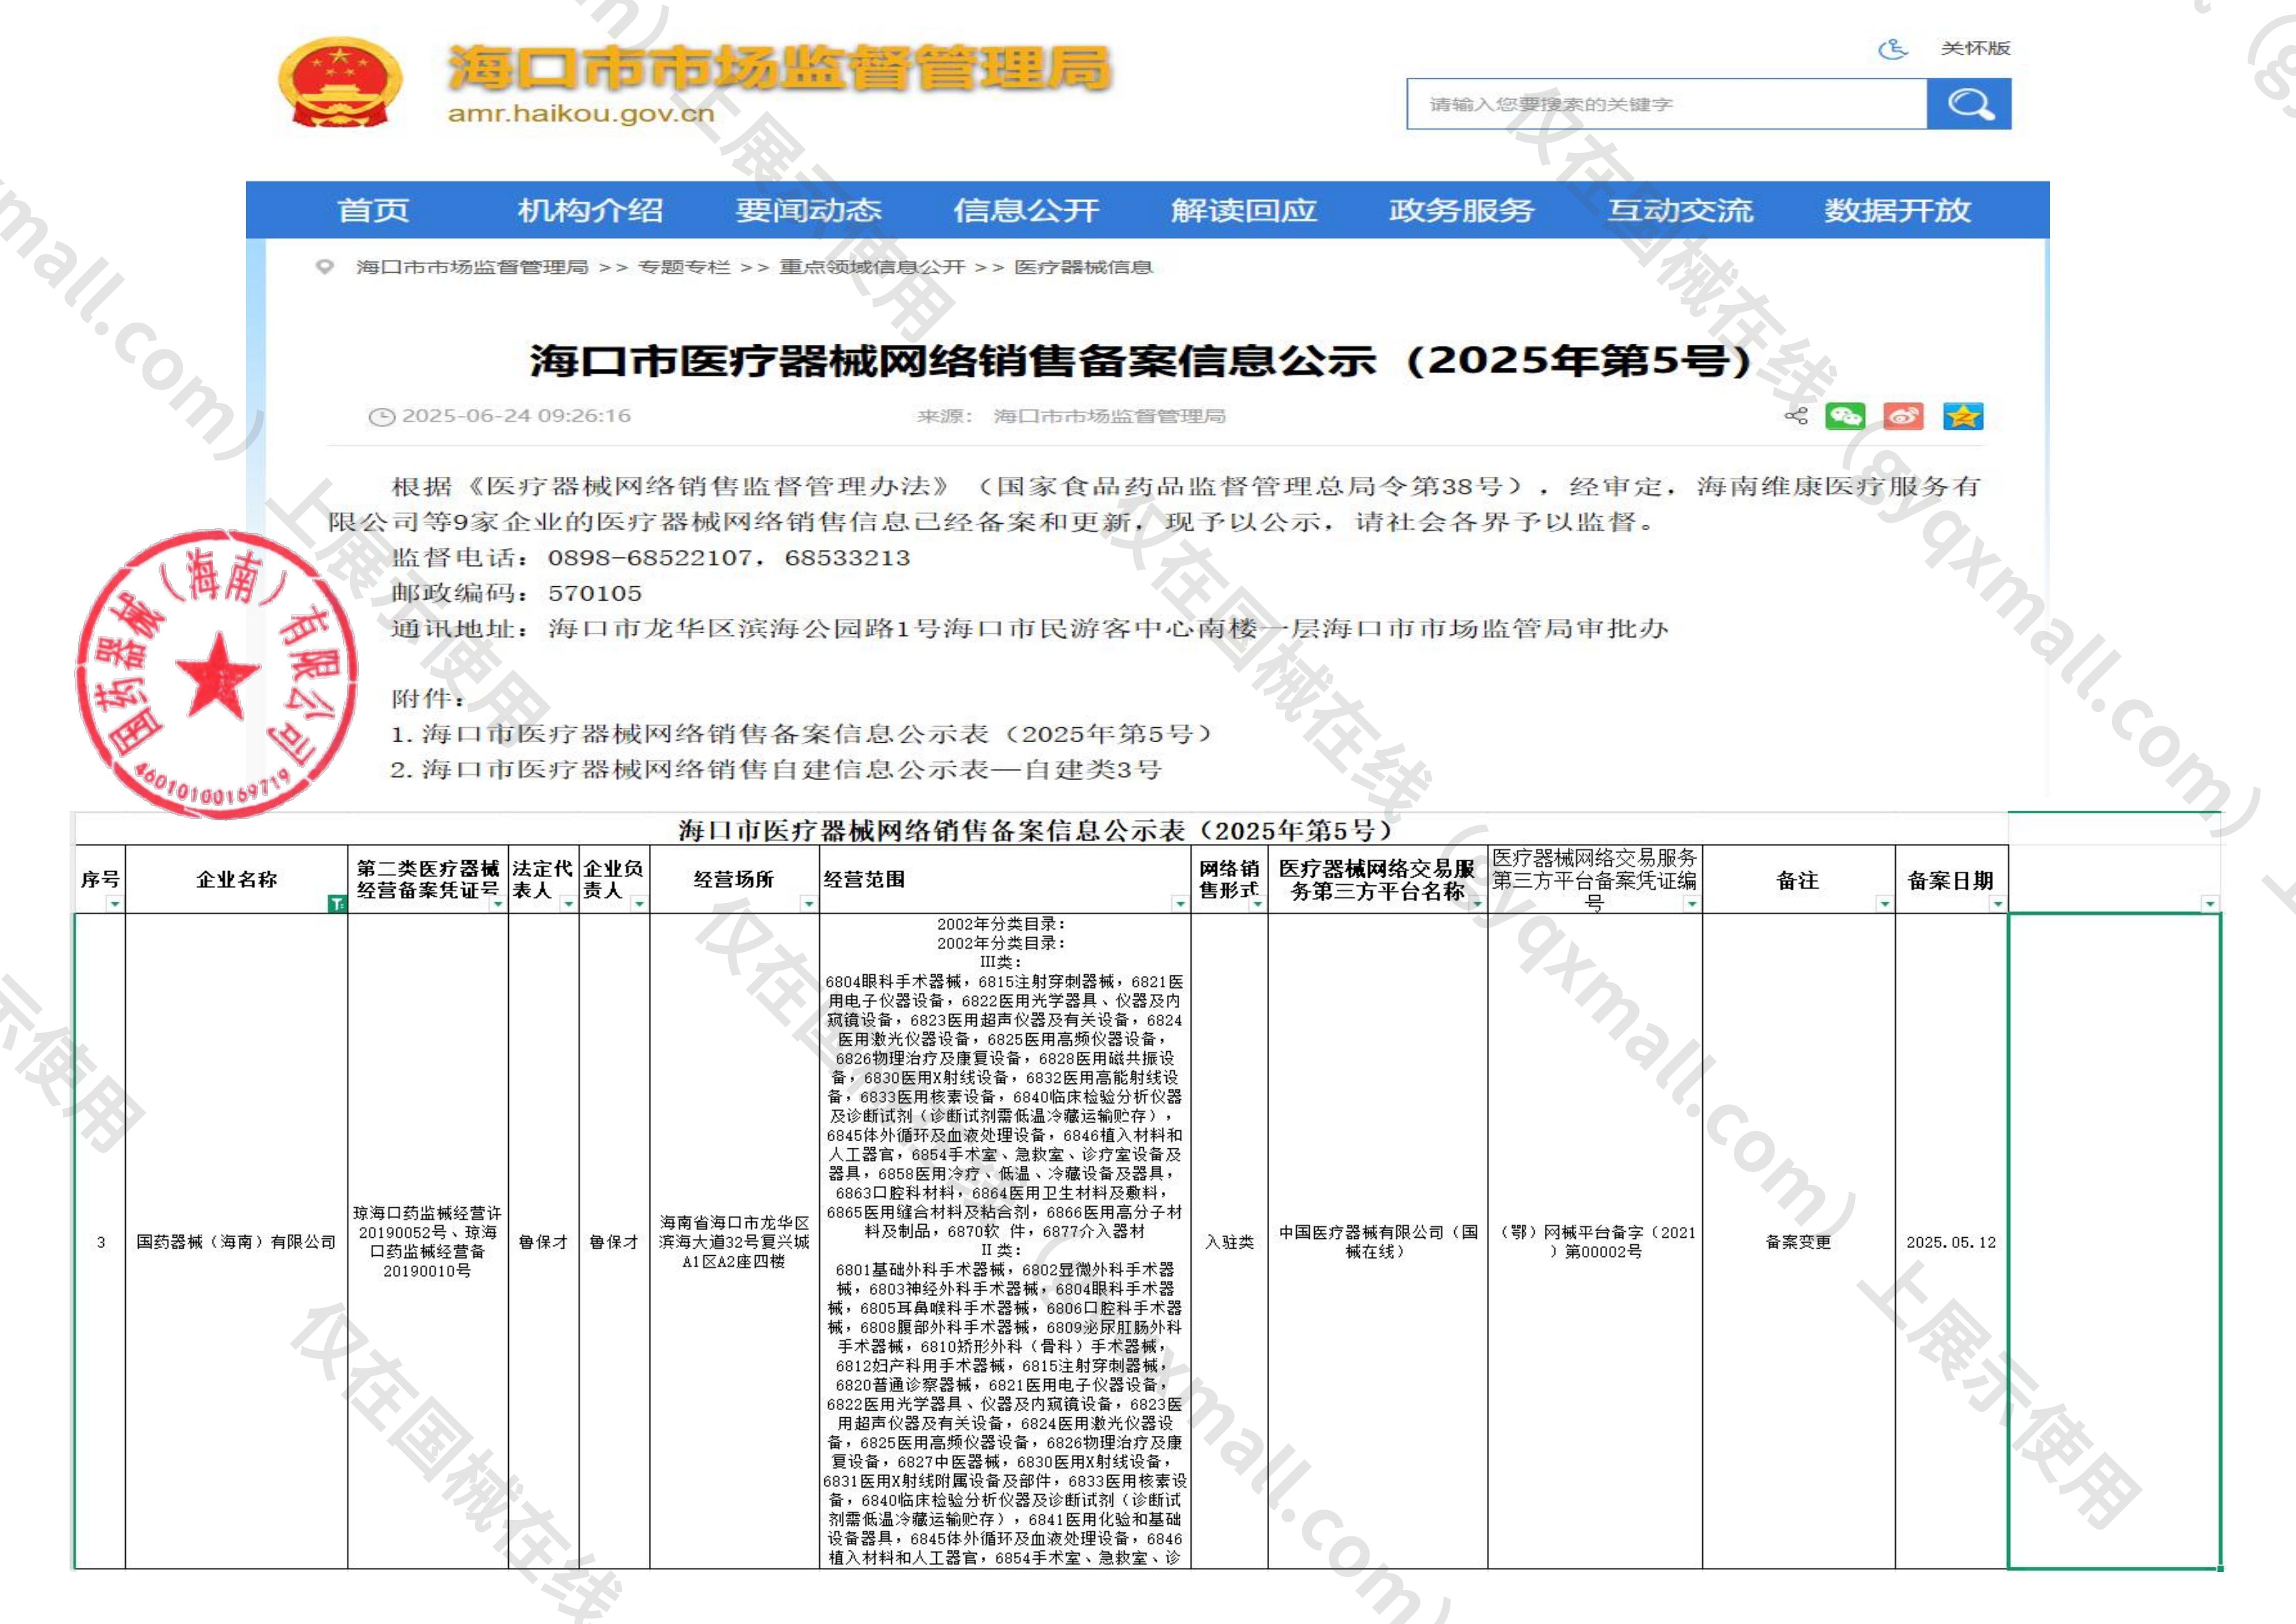Click the keyword search input field

tap(1667, 104)
